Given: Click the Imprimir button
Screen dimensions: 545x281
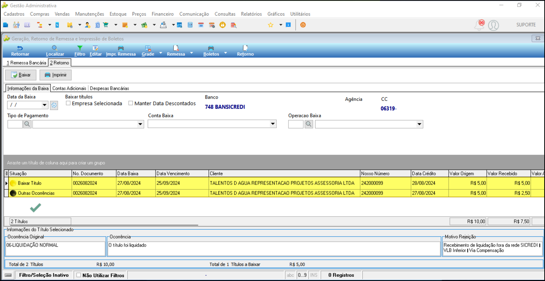Looking at the screenshot, I should point(56,75).
